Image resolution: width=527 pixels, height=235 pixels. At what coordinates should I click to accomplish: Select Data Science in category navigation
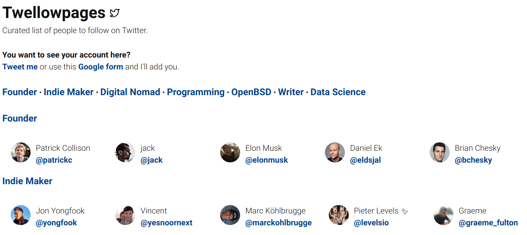[x=338, y=92]
